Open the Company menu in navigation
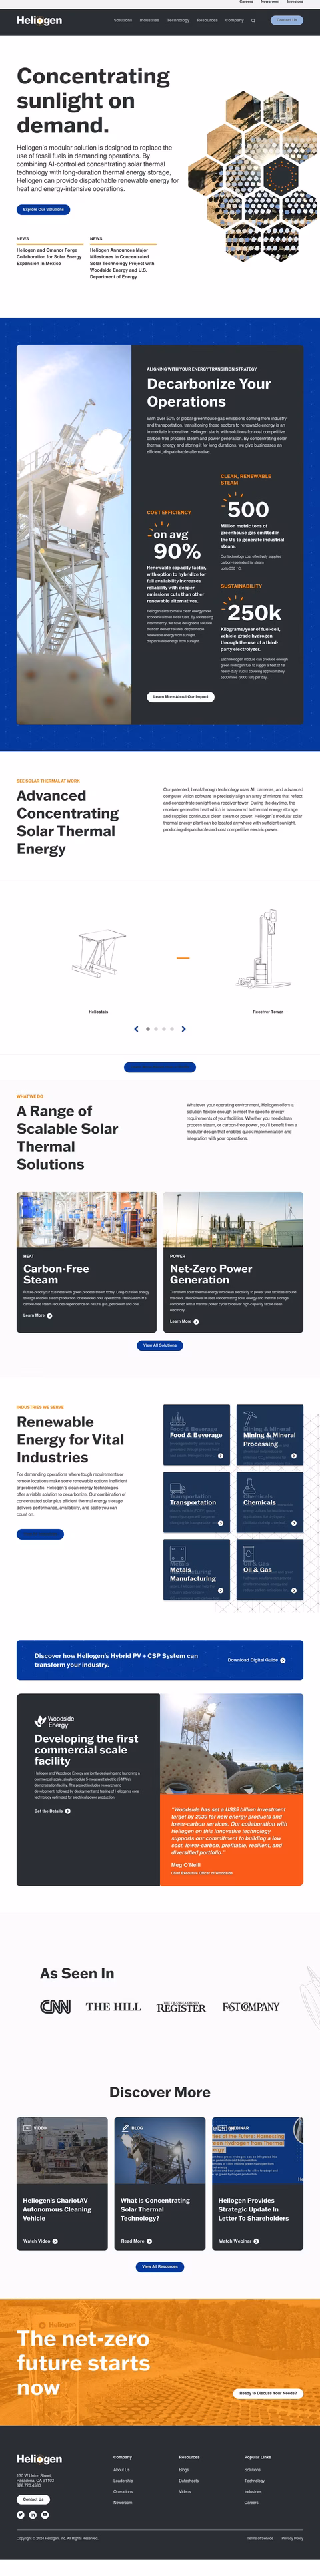The width and height of the screenshot is (320, 2576). point(234,20)
